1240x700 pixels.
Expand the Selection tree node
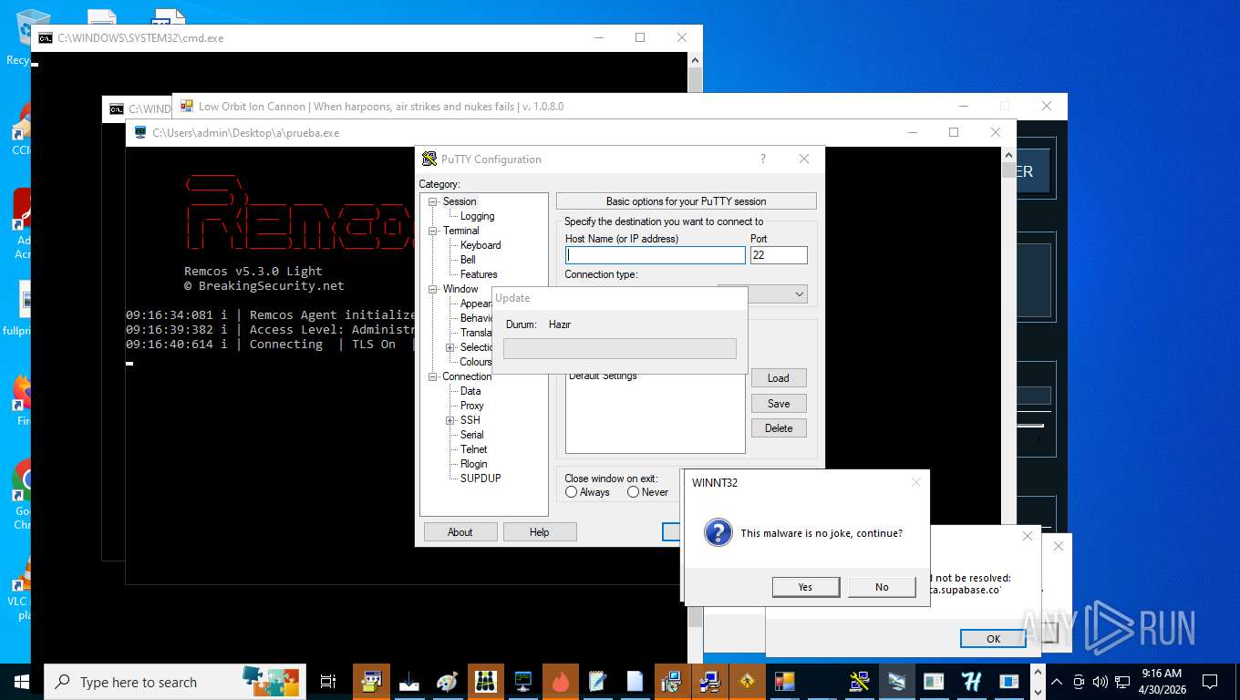pyautogui.click(x=450, y=347)
